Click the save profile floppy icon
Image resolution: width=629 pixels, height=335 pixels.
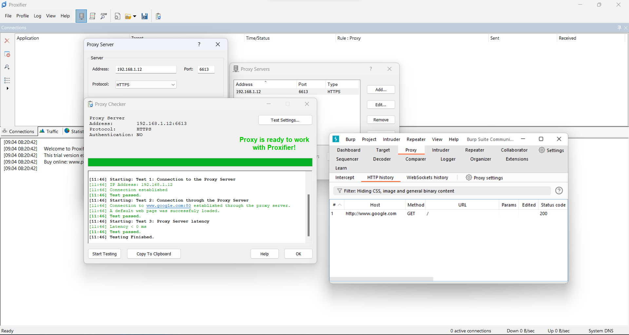(144, 16)
